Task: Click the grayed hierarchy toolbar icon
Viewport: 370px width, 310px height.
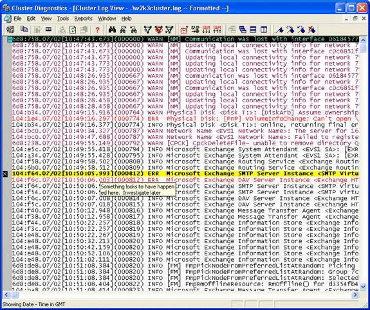Action: click(x=62, y=30)
